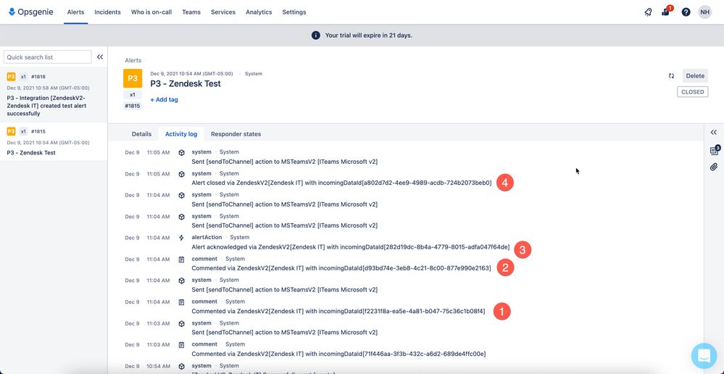Select the comment with incomingDataId f2231f8a

(x=338, y=311)
